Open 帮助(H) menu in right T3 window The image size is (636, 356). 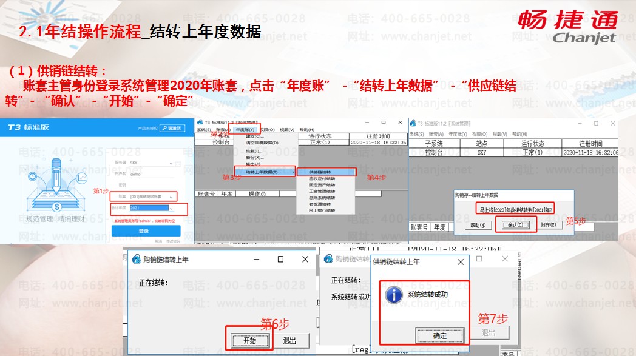[x=519, y=134]
